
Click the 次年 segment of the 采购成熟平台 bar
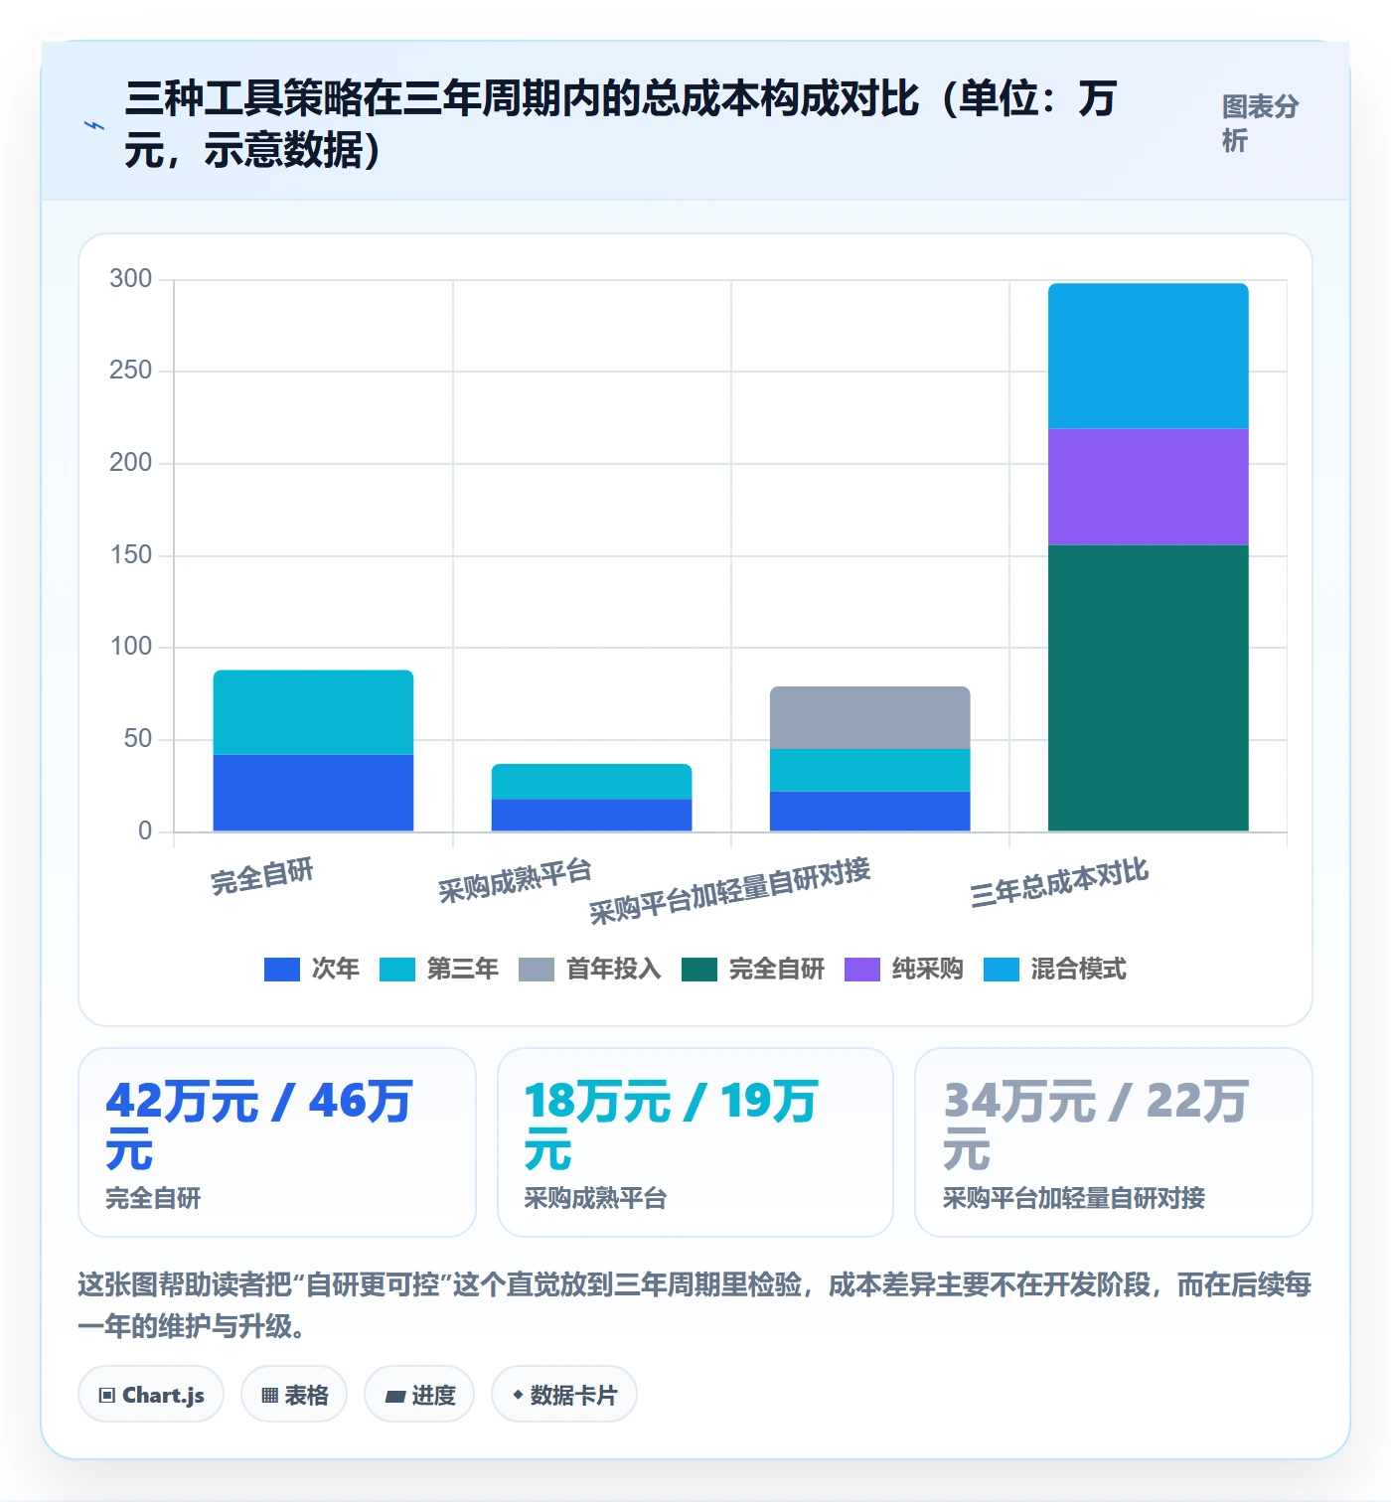pos(591,815)
